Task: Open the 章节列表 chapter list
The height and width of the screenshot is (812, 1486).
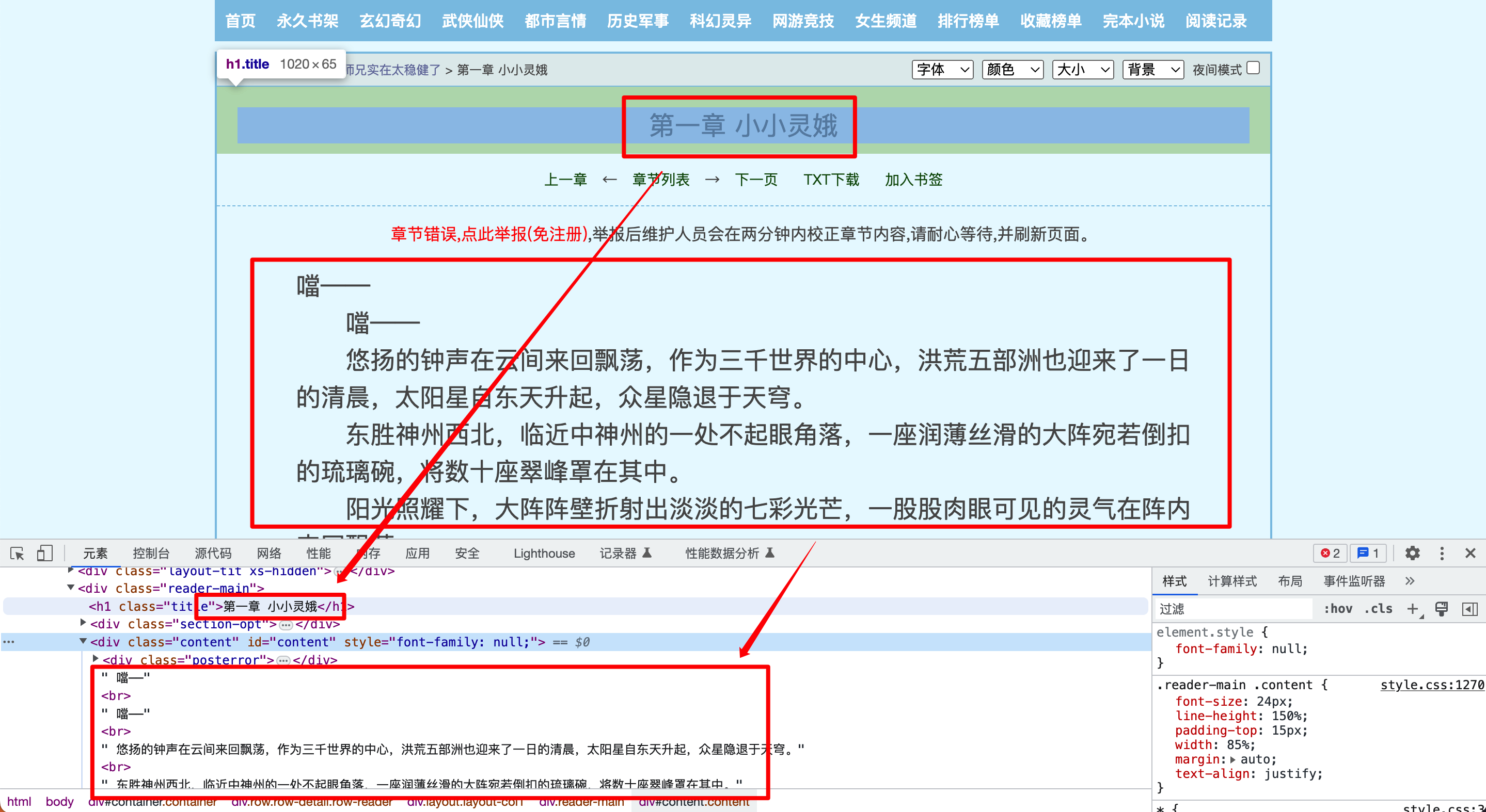Action: 660,180
